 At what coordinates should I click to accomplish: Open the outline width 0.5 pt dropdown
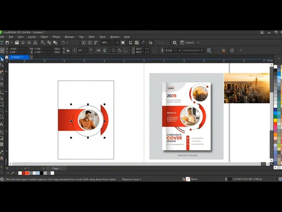179,50
